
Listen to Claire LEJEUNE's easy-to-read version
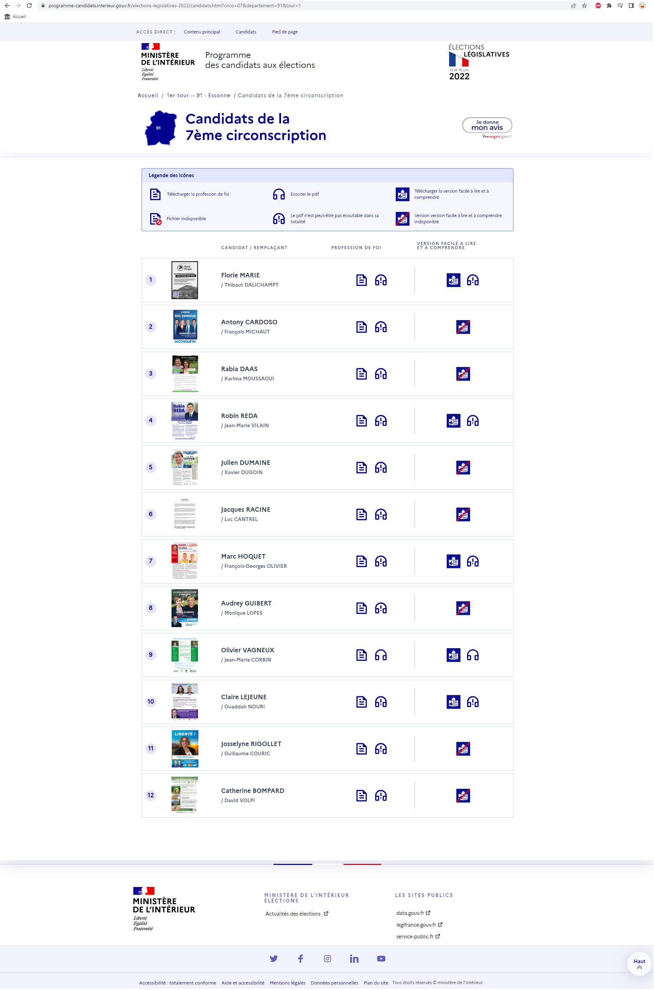click(472, 702)
